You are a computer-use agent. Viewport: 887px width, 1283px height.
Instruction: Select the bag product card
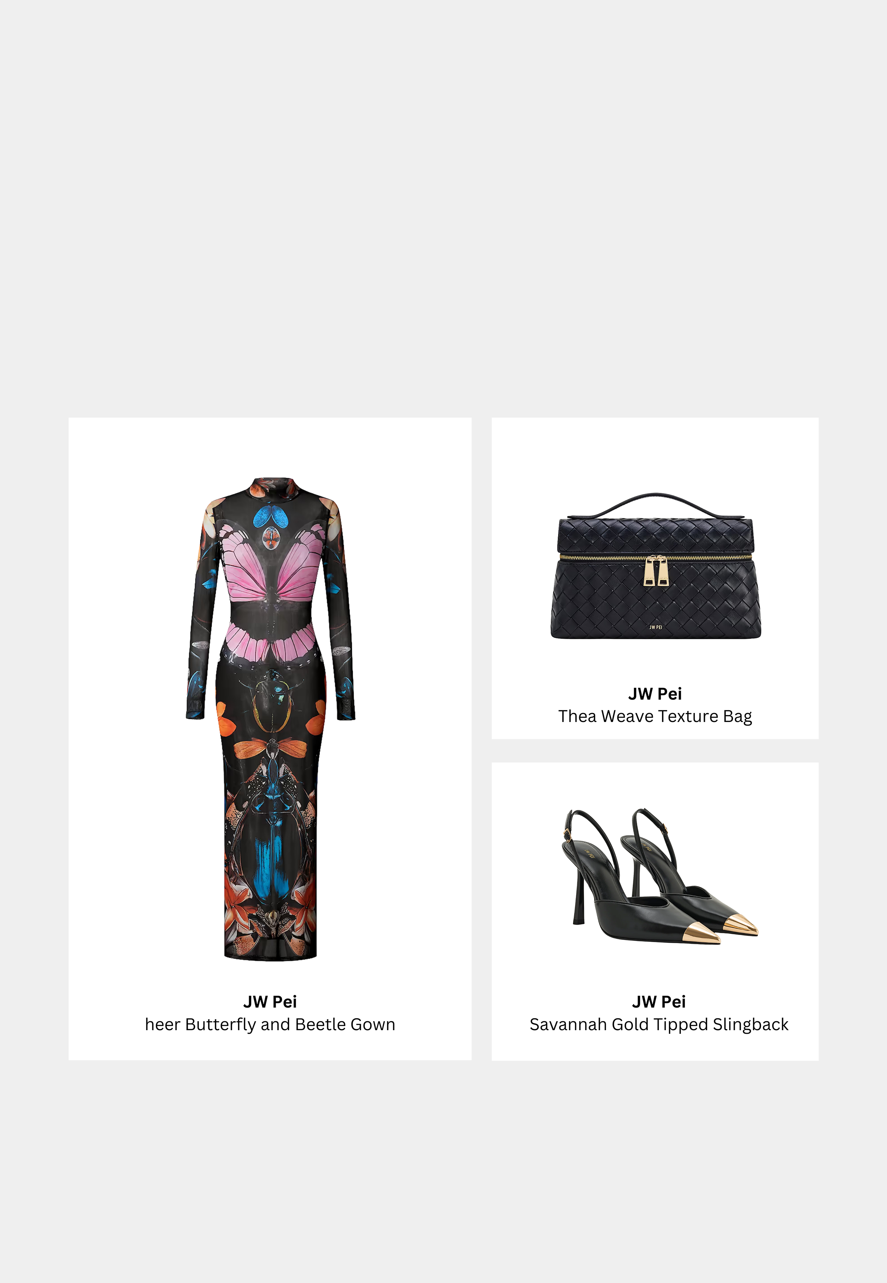[x=655, y=578]
